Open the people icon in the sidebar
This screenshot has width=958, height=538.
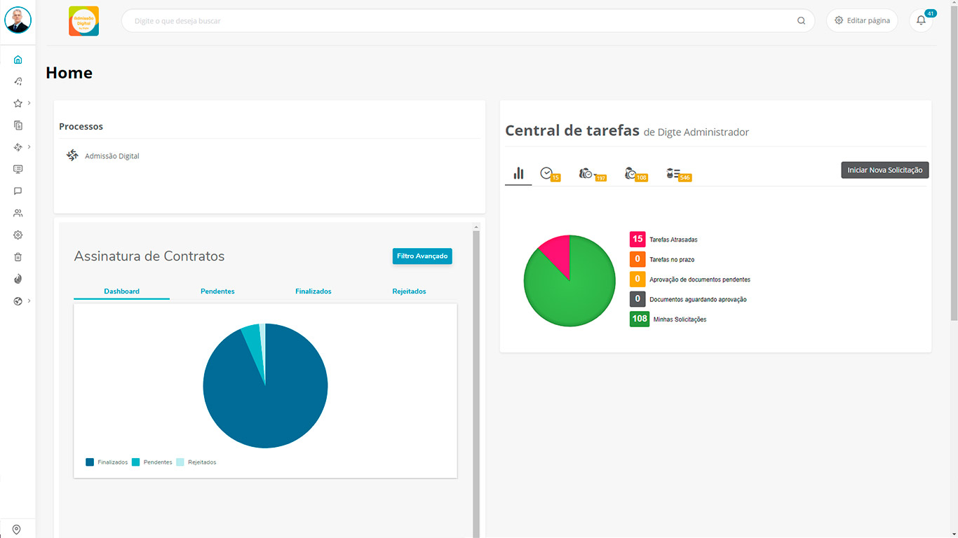click(x=18, y=213)
